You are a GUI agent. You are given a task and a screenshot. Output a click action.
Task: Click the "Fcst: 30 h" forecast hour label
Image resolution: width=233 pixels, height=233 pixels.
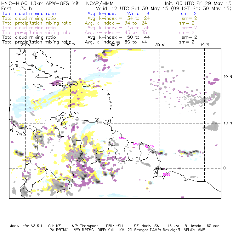coord(16,8)
